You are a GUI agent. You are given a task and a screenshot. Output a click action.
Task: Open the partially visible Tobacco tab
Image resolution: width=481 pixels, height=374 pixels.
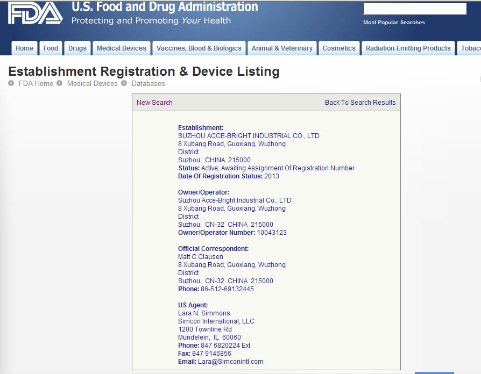[469, 48]
